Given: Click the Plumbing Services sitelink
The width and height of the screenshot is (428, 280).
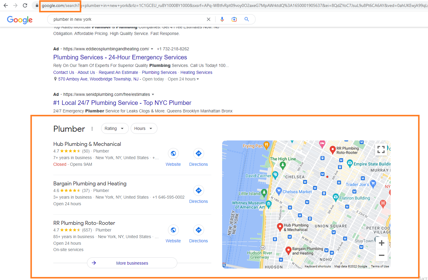Looking at the screenshot, I should tap(159, 72).
